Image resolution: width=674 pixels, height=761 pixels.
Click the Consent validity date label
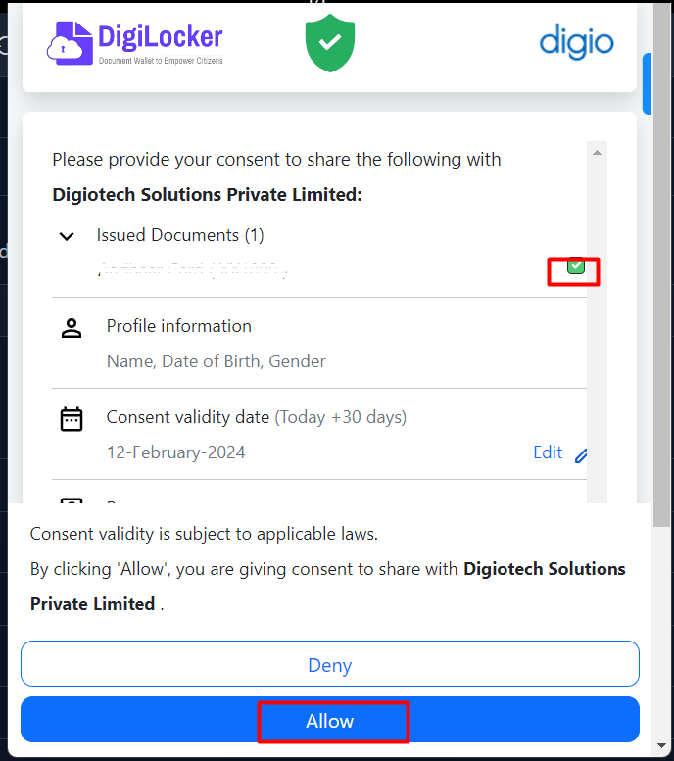(x=188, y=417)
